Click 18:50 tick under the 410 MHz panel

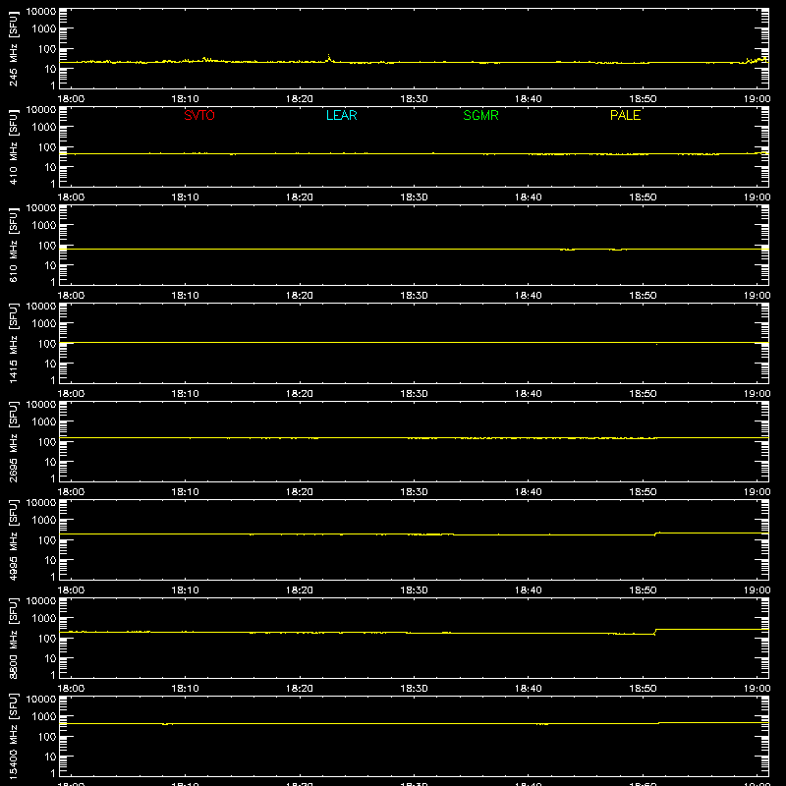click(643, 197)
